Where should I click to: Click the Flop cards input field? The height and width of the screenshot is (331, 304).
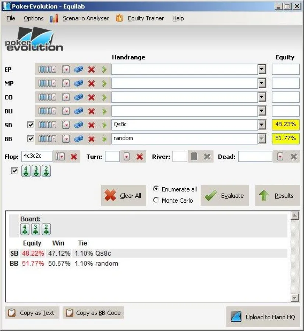click(x=36, y=156)
